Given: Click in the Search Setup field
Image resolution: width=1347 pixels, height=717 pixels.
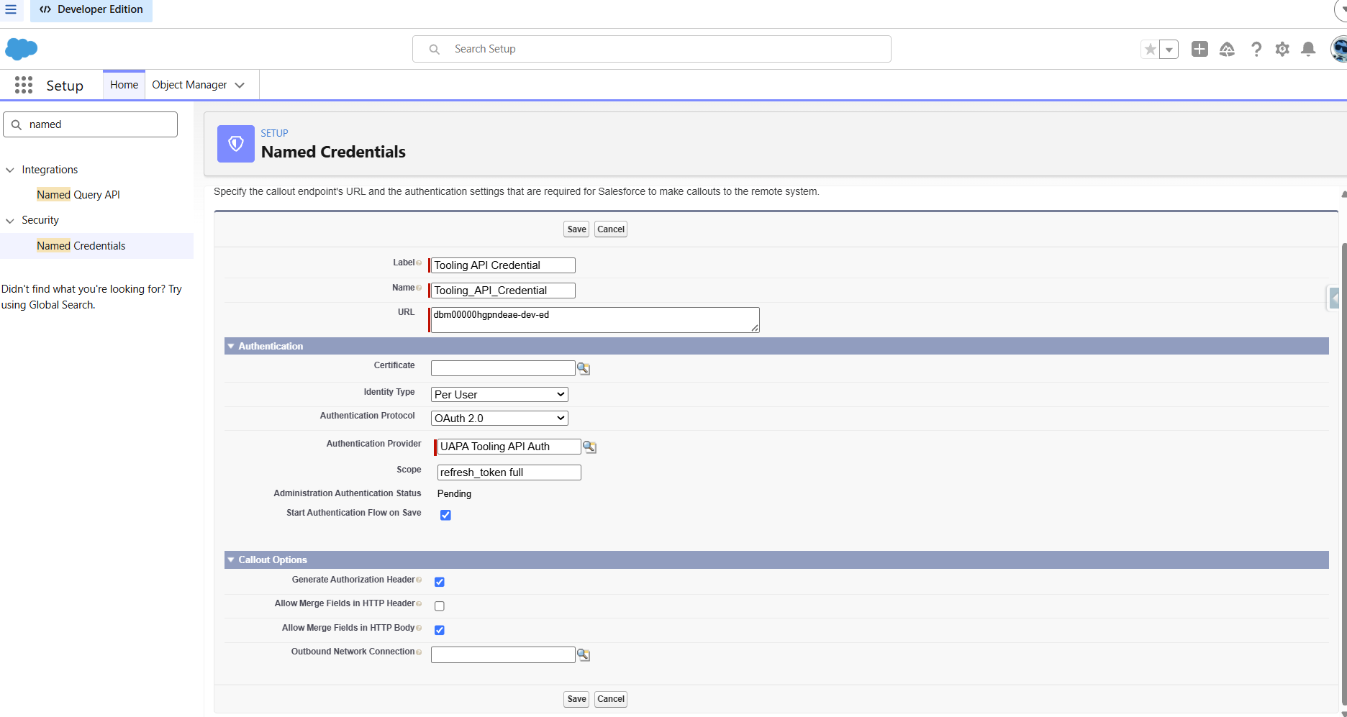Looking at the screenshot, I should point(652,49).
